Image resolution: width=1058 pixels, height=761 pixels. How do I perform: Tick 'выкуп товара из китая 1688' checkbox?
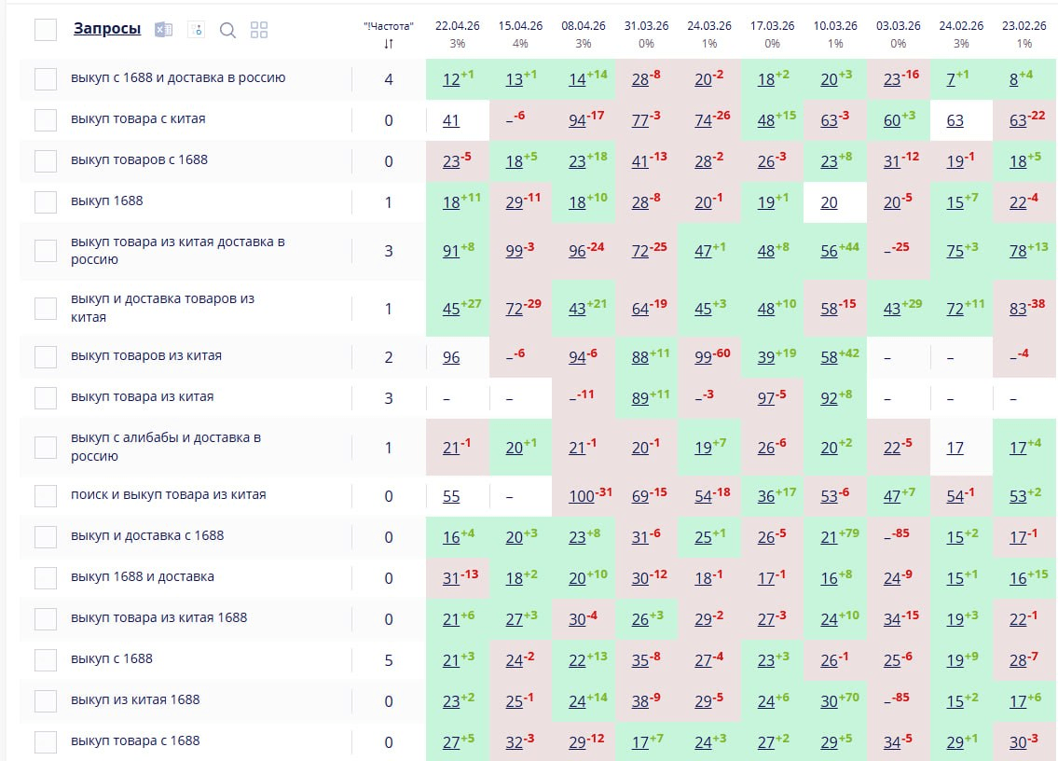coord(46,619)
